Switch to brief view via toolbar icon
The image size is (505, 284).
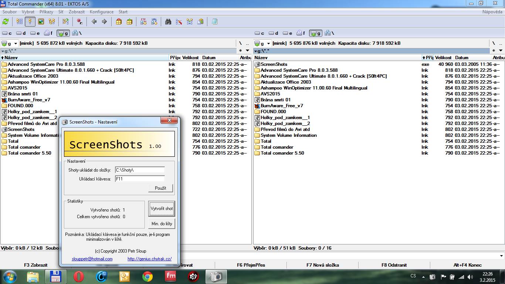(19, 22)
